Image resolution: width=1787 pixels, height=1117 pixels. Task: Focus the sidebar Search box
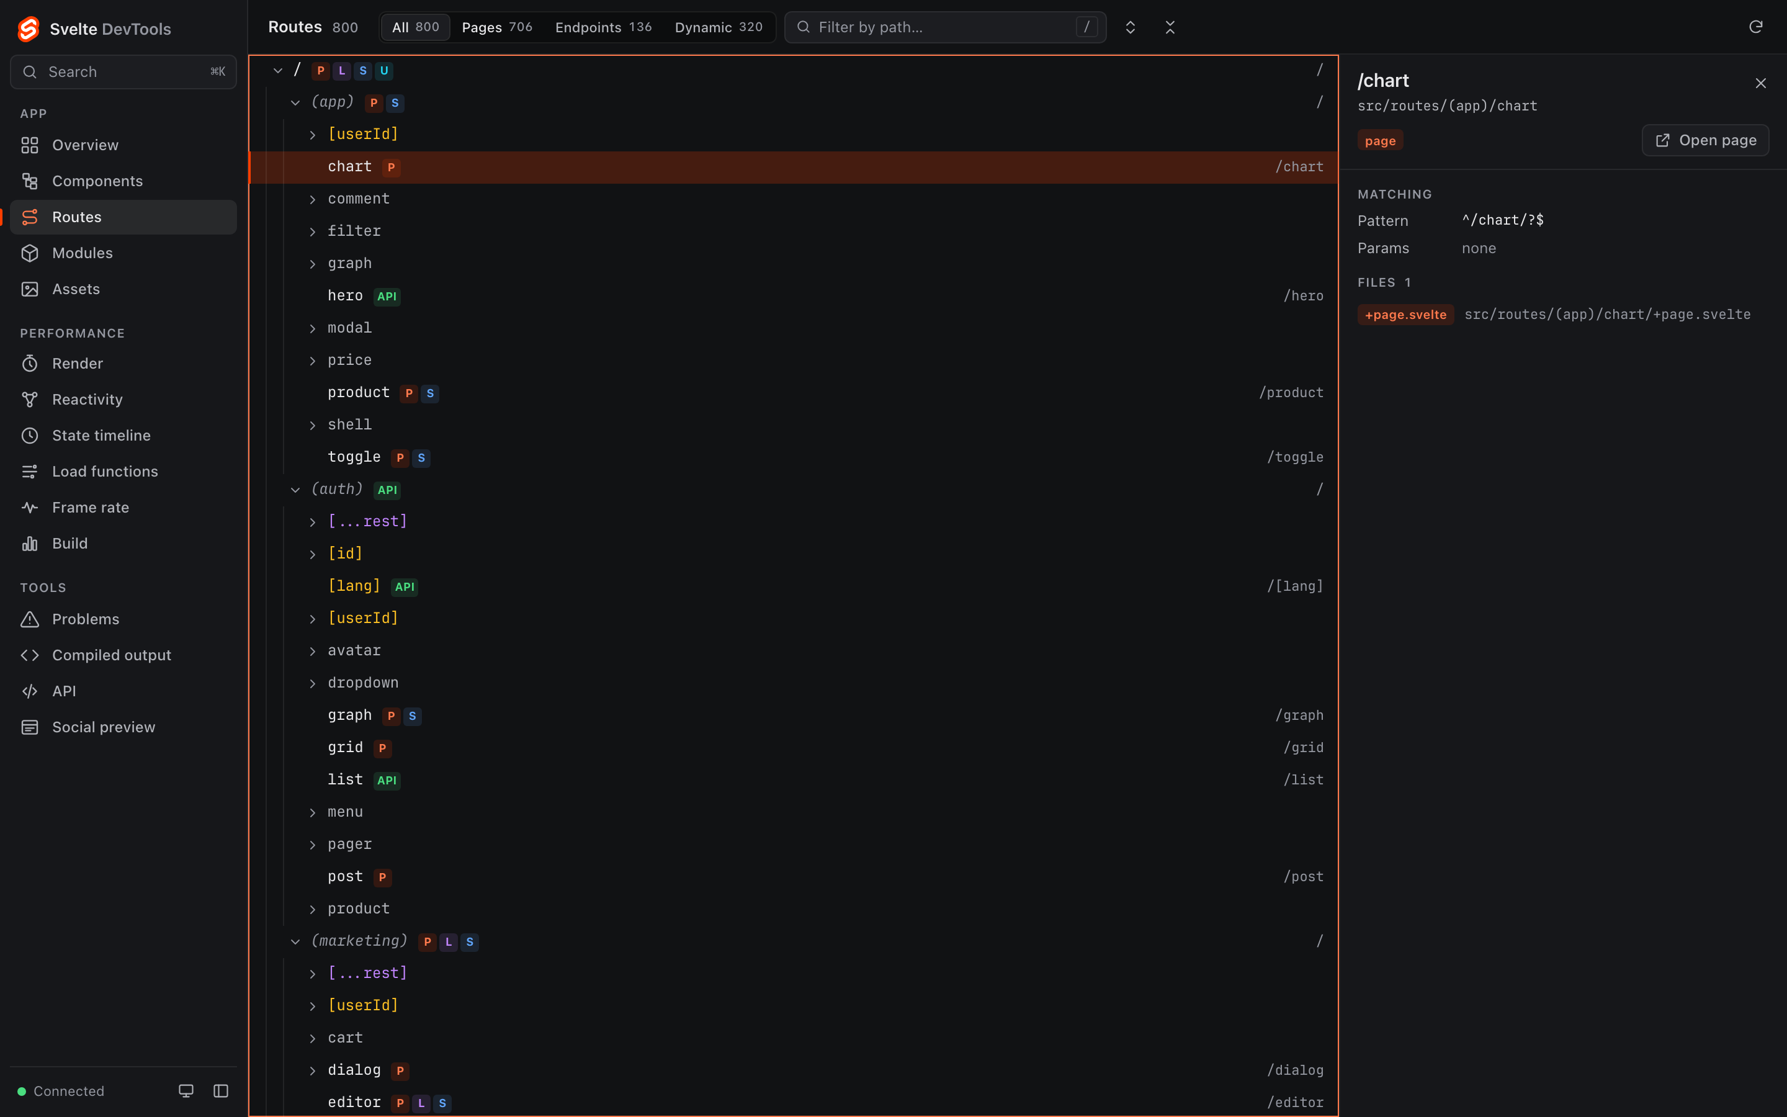click(123, 71)
